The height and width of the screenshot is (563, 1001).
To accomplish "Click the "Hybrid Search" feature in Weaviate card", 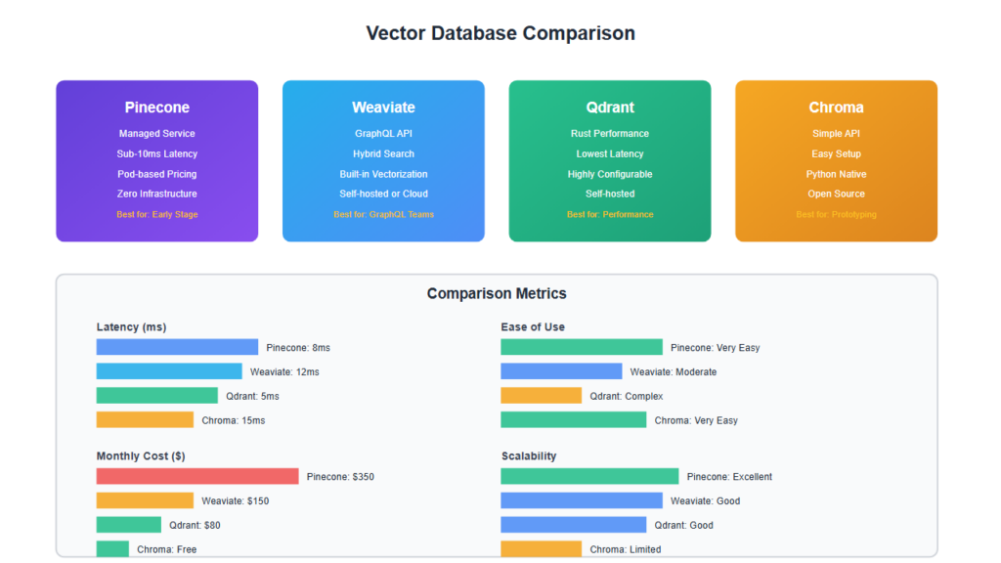I will click(383, 153).
